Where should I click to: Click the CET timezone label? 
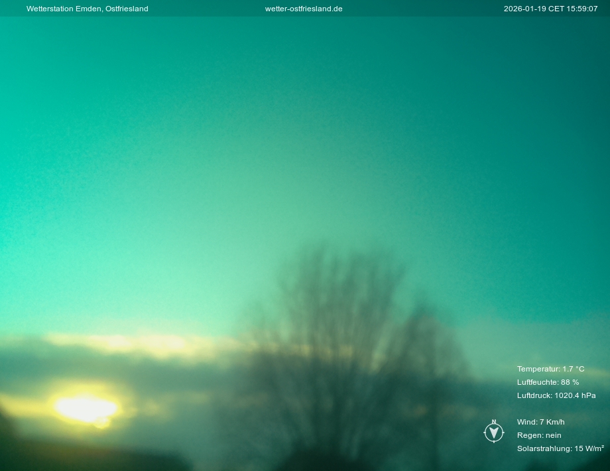556,9
